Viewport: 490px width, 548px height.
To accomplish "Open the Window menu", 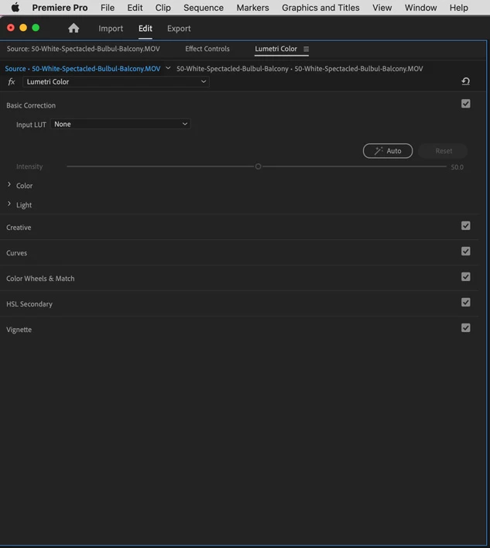I will [x=420, y=7].
